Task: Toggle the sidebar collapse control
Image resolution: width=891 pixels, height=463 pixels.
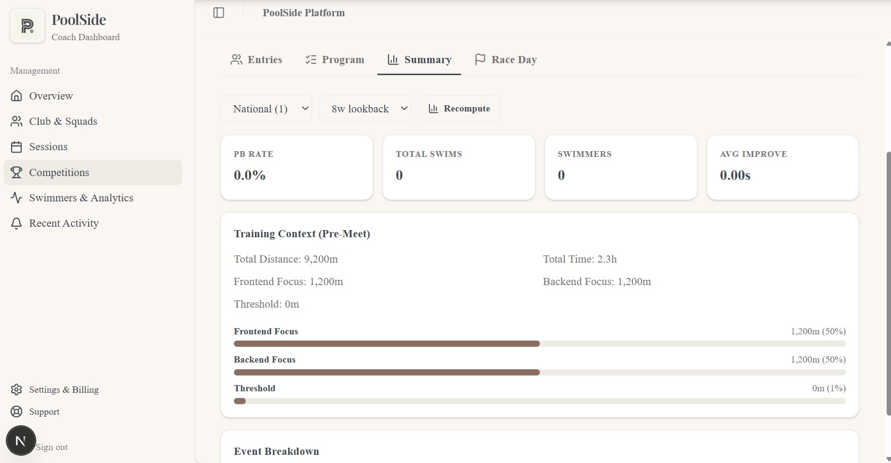Action: click(x=219, y=12)
